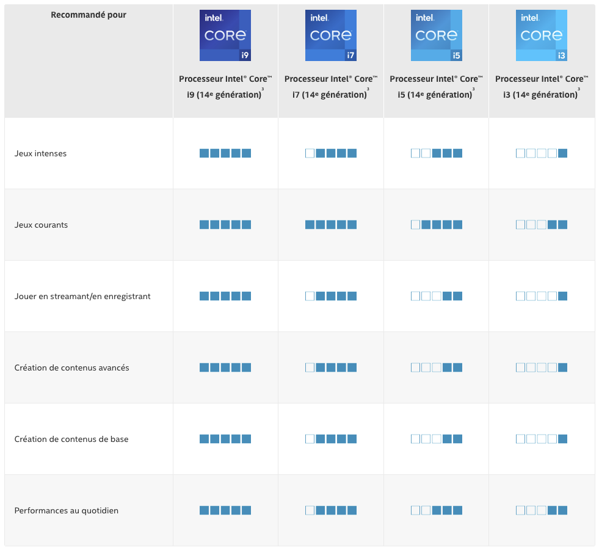Click the Intel Core i7 badge icon

click(331, 35)
